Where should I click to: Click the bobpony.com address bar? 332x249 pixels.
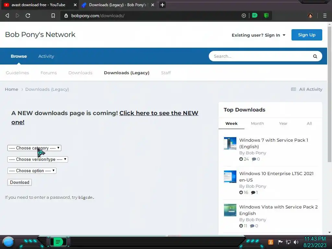click(152, 16)
